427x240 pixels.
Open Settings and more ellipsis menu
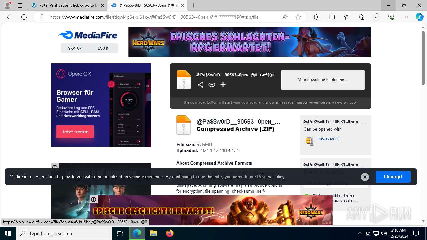coord(406,17)
